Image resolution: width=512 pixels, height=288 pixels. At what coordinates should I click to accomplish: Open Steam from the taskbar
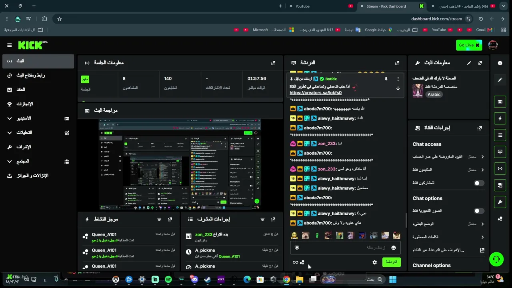(x=207, y=280)
